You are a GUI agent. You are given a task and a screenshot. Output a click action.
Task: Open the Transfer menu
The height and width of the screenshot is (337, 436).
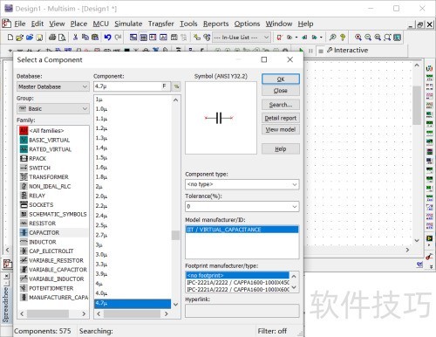(160, 24)
